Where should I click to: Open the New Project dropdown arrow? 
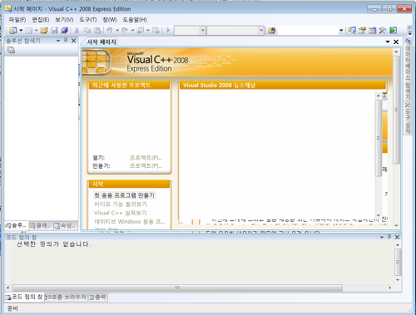coord(21,30)
